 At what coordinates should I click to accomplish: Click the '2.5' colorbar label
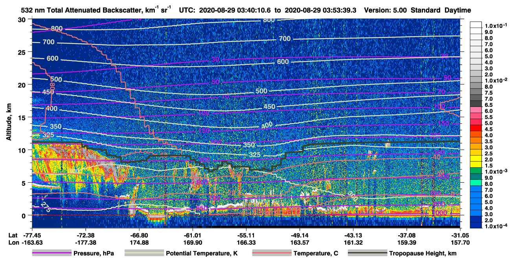[x=489, y=154]
